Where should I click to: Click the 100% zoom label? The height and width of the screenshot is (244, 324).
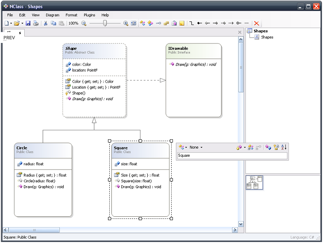pyautogui.click(x=73, y=23)
